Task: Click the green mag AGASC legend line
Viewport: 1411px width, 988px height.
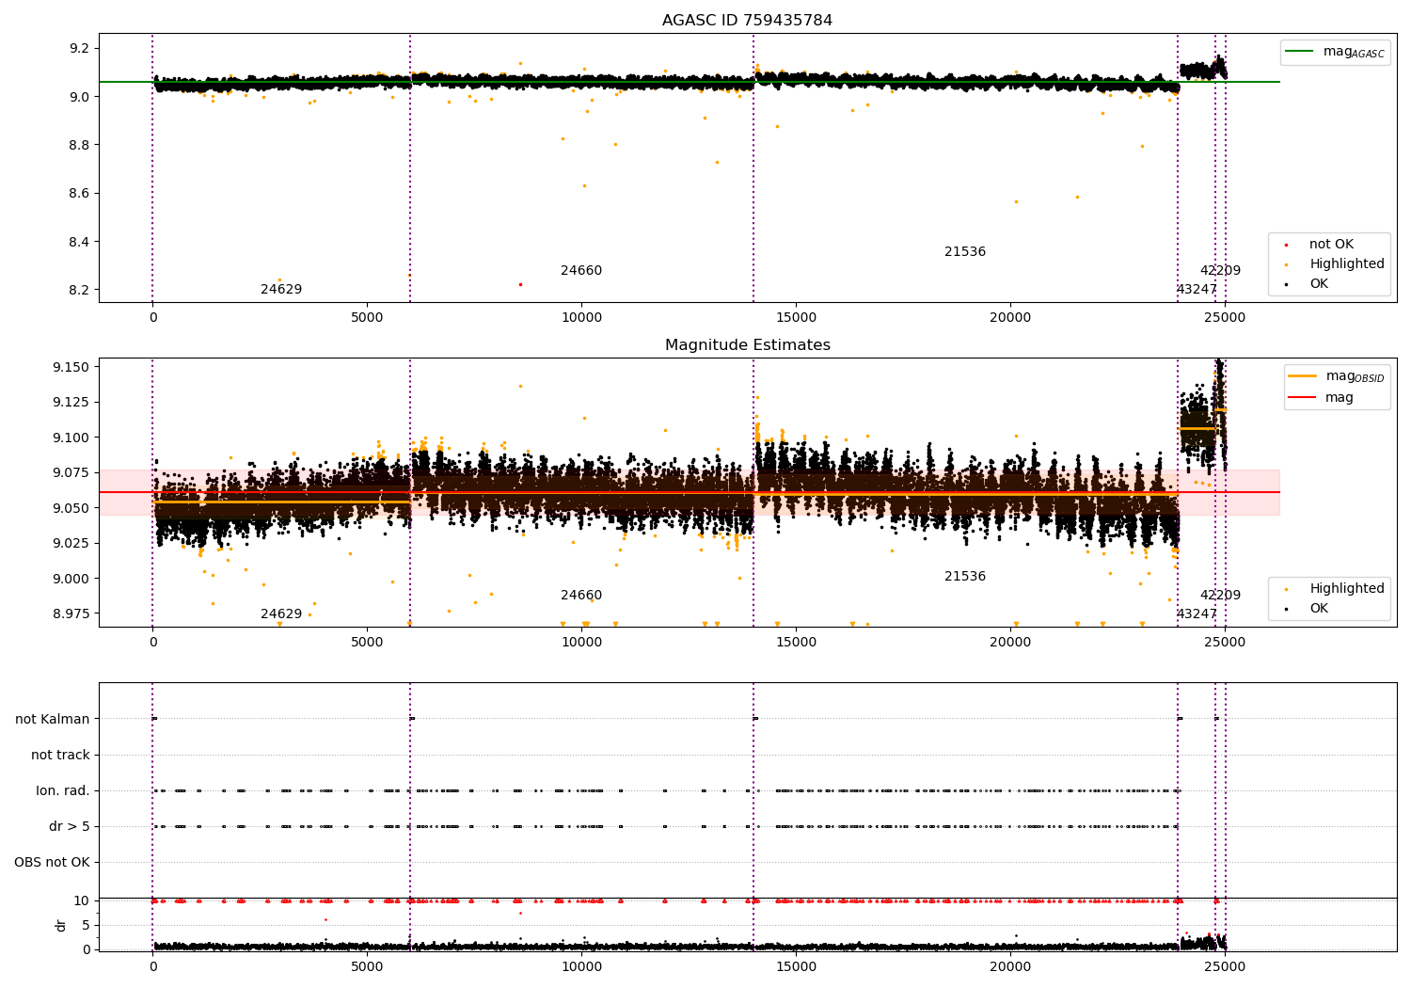Action: tap(1299, 52)
